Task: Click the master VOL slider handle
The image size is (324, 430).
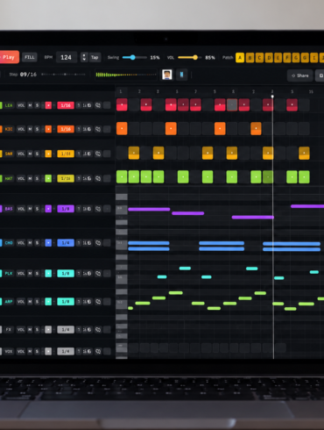Action: click(x=195, y=57)
